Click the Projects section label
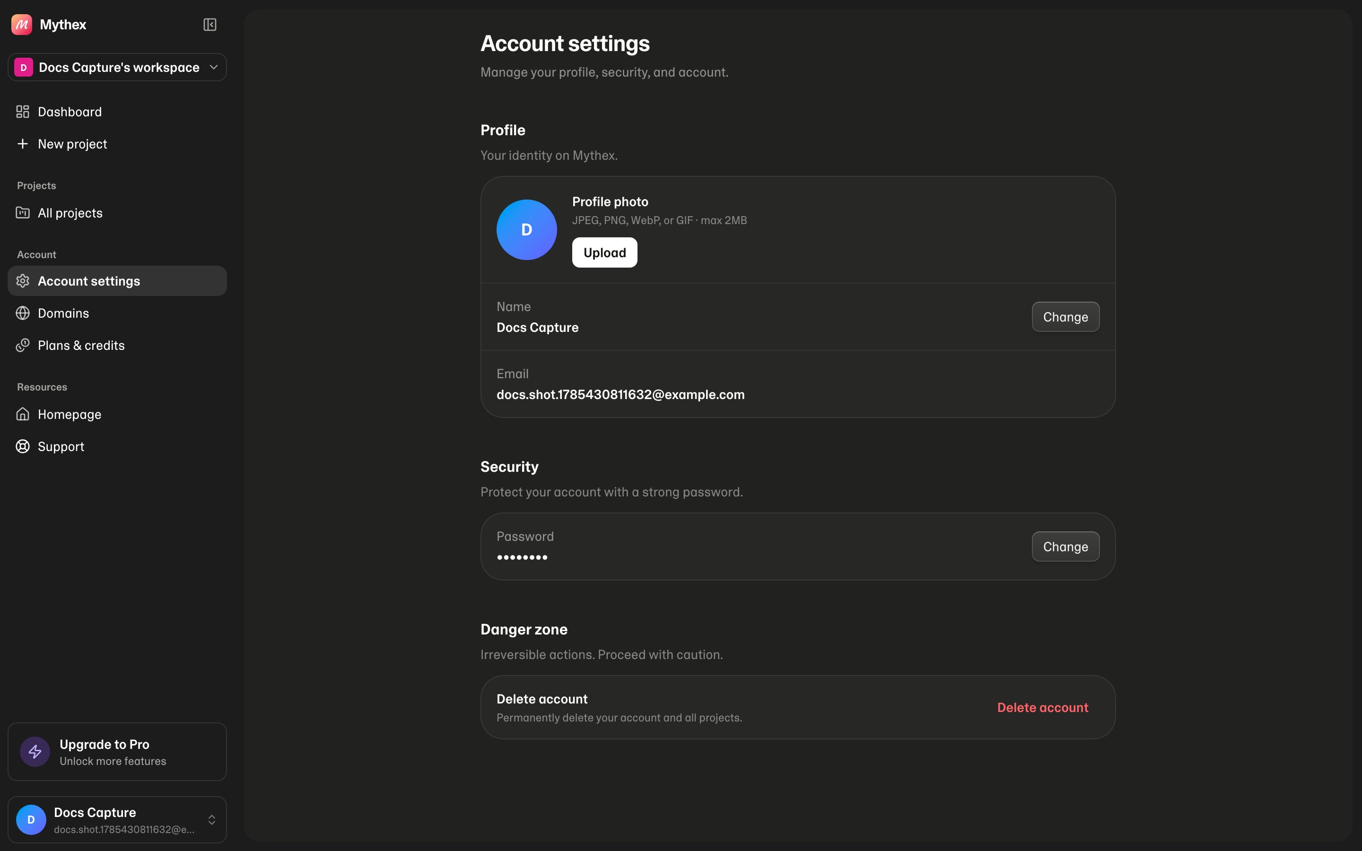The width and height of the screenshot is (1362, 851). coord(36,186)
